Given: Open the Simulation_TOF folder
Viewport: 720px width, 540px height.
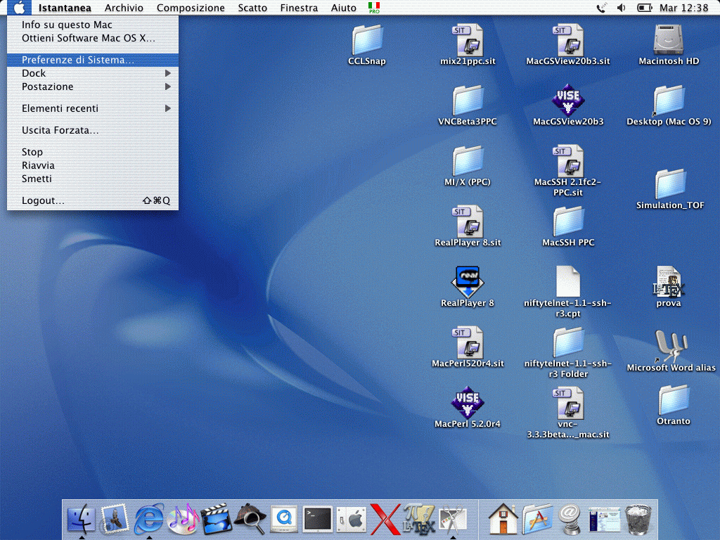Looking at the screenshot, I should click(x=670, y=184).
